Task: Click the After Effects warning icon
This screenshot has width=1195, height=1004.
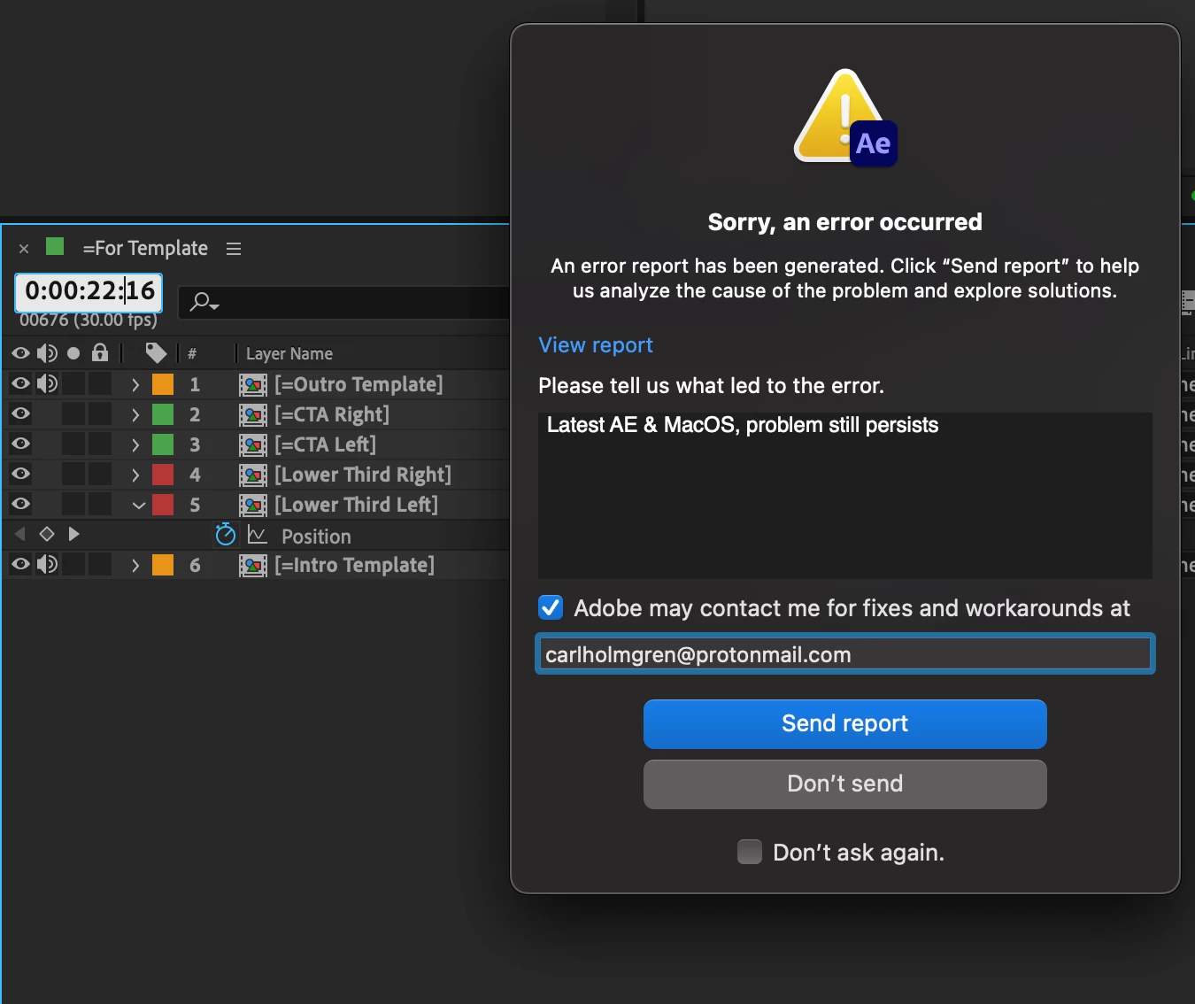Action: click(845, 118)
